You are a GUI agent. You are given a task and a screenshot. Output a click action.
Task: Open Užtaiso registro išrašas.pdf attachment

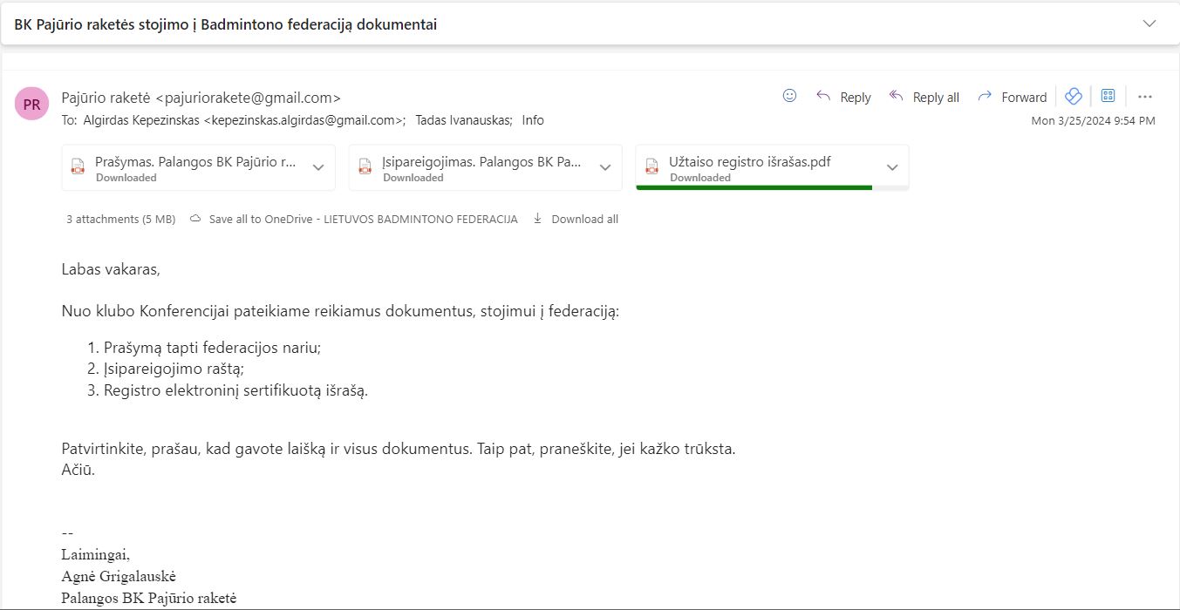[748, 162]
